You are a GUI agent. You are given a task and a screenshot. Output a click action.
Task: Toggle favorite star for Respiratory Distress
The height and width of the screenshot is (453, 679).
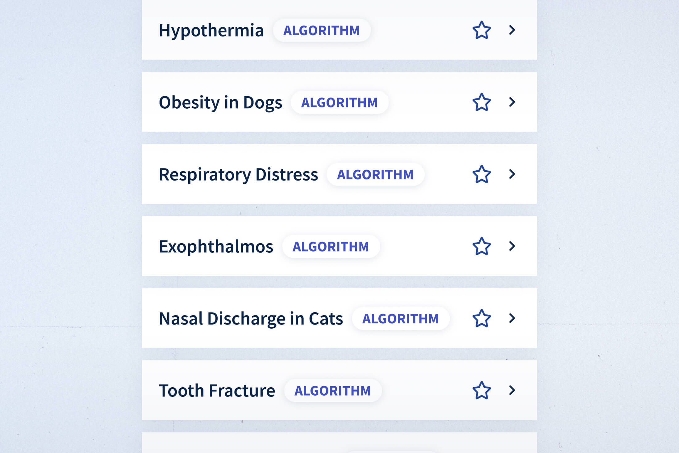pyautogui.click(x=481, y=174)
